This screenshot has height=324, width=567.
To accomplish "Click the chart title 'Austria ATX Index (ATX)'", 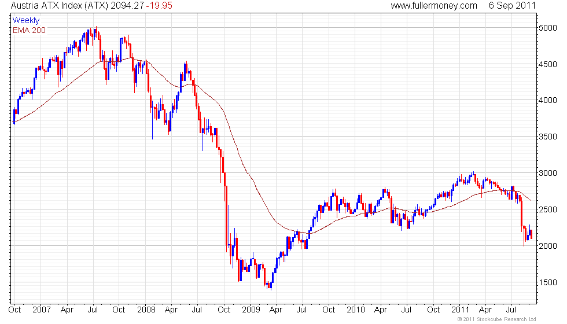I will coord(59,5).
